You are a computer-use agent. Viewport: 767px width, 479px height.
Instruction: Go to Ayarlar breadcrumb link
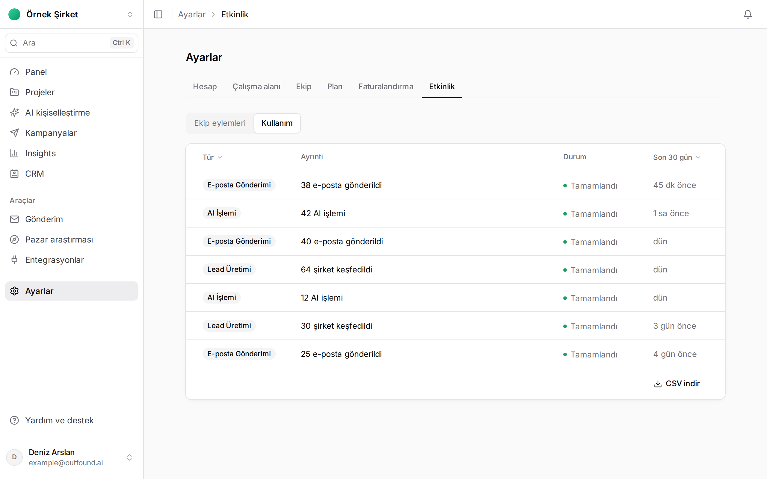(191, 14)
